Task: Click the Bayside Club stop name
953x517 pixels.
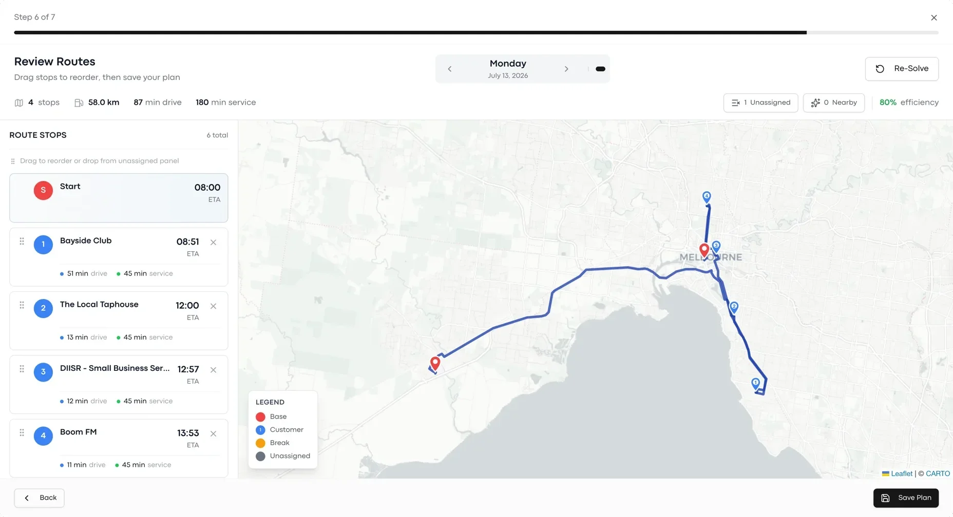Action: tap(86, 241)
